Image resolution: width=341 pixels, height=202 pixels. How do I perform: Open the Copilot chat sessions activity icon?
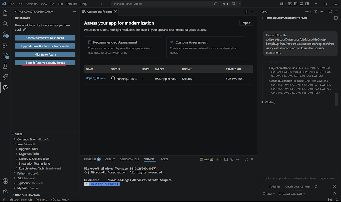point(5,77)
